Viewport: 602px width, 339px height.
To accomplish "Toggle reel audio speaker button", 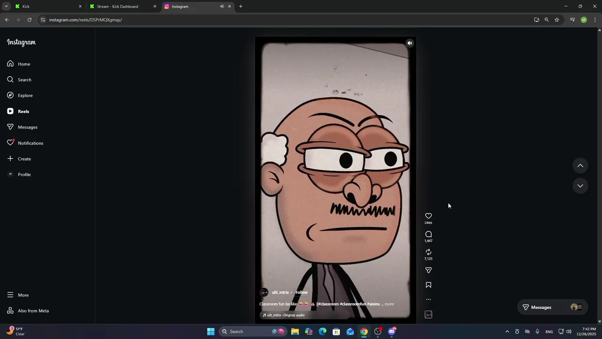I will coord(410,43).
